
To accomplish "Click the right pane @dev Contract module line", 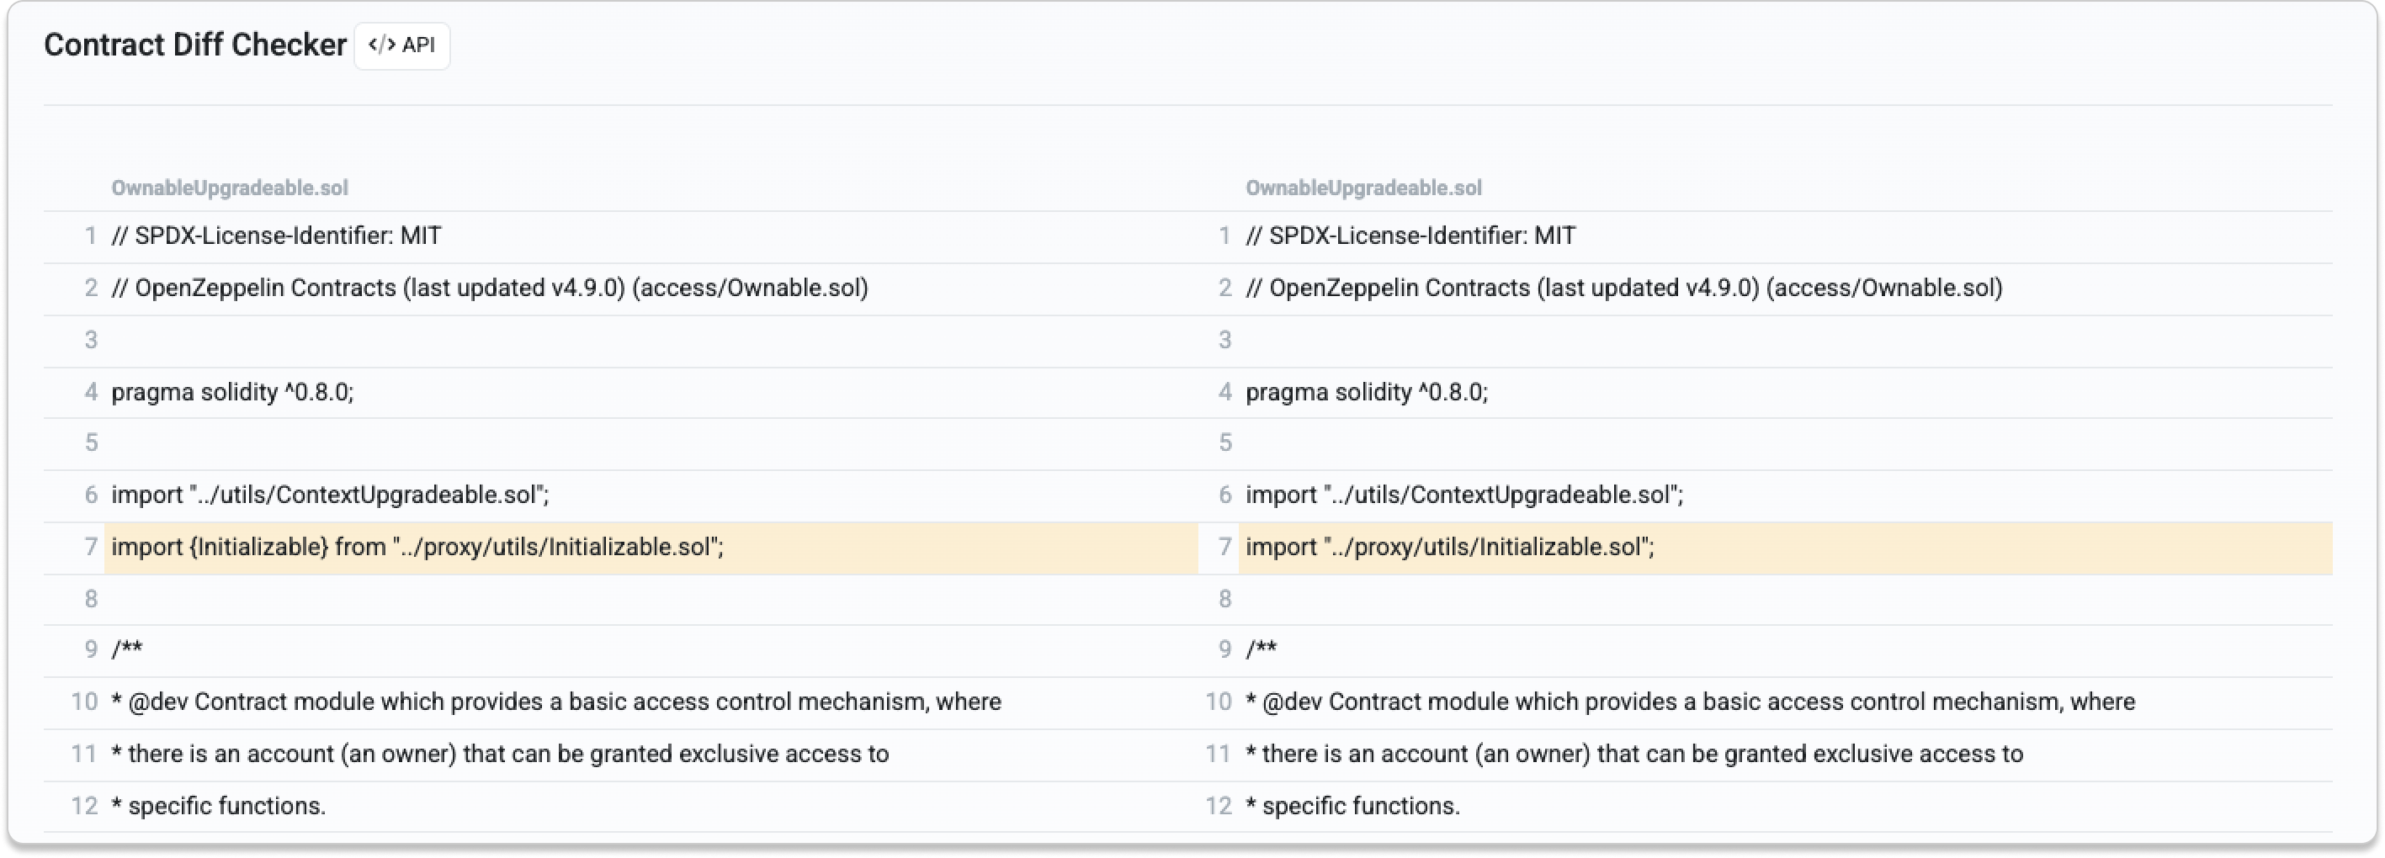I will point(1690,702).
